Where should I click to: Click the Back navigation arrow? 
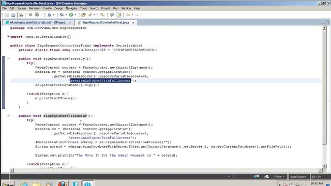(128, 15)
